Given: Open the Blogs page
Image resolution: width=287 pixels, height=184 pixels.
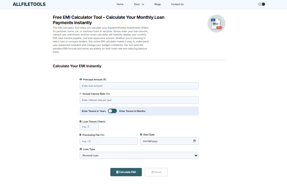Looking at the screenshot, I should point(158,4).
